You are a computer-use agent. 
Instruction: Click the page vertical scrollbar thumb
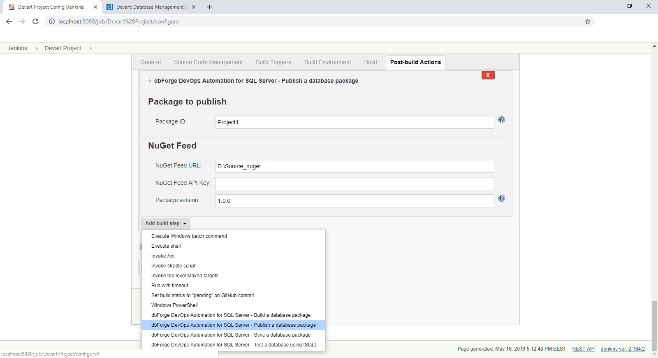pos(654,325)
